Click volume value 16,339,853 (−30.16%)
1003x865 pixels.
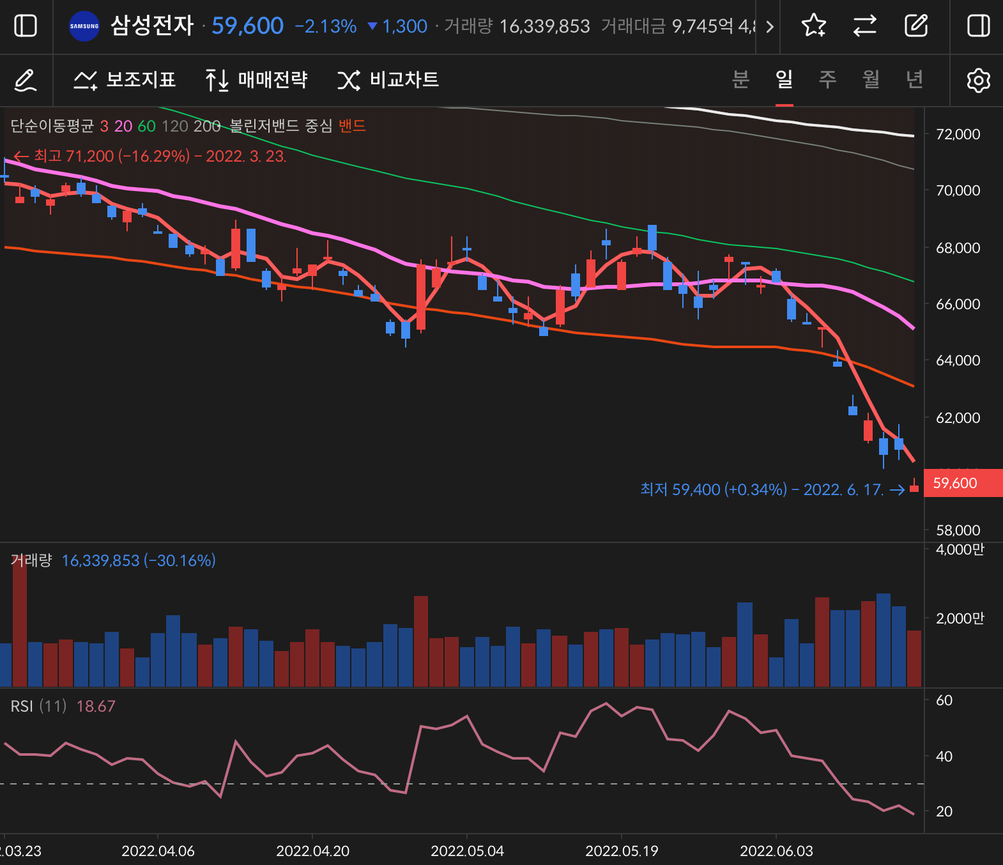coord(139,560)
